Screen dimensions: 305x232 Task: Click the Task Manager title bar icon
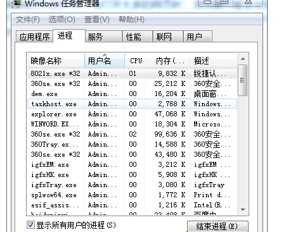(16, 4)
